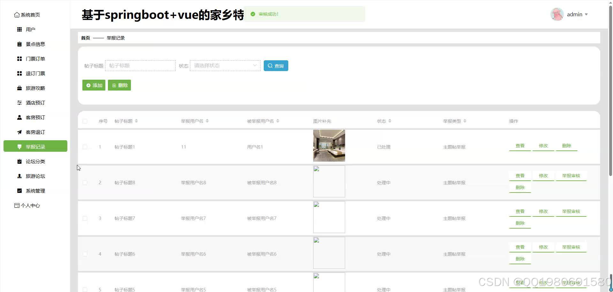Click 查看 for row 帖子标题6
Viewport: 613px width, 292px height.
point(520,247)
